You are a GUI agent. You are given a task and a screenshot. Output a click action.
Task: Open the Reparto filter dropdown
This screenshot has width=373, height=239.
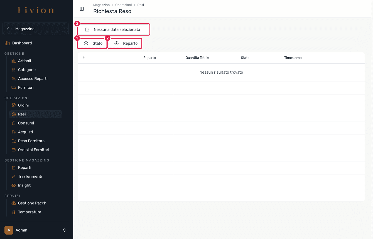coord(125,43)
